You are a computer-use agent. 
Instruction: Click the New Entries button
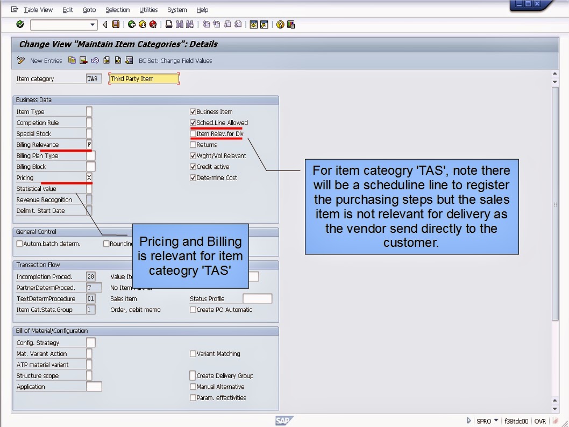coord(46,60)
